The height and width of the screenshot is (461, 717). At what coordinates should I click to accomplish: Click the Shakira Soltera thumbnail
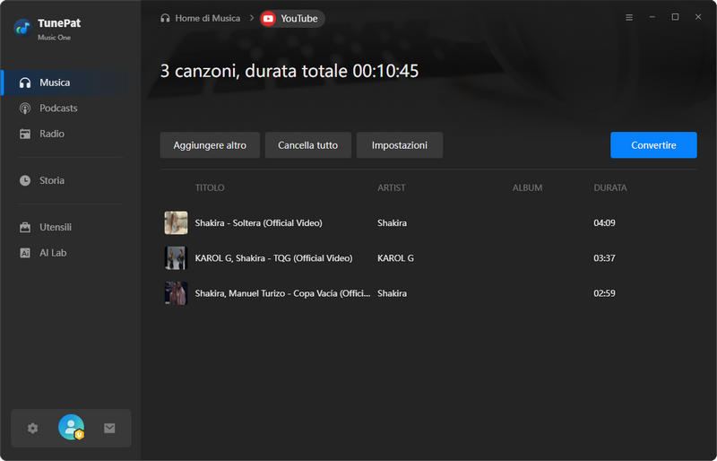coord(176,223)
